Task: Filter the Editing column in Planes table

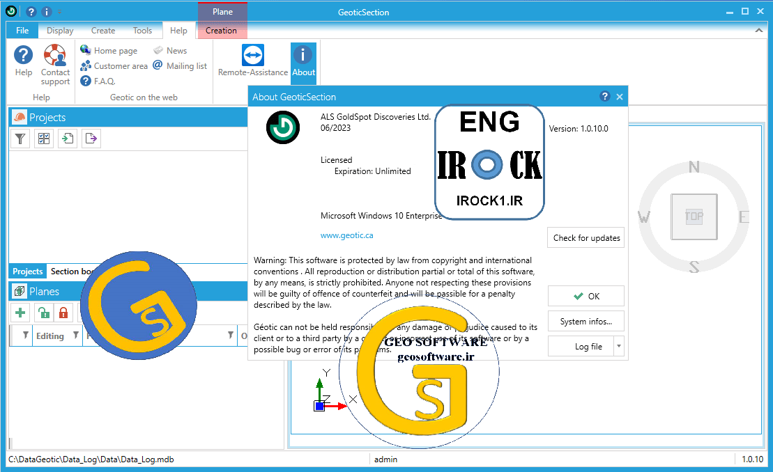Action: [x=75, y=335]
